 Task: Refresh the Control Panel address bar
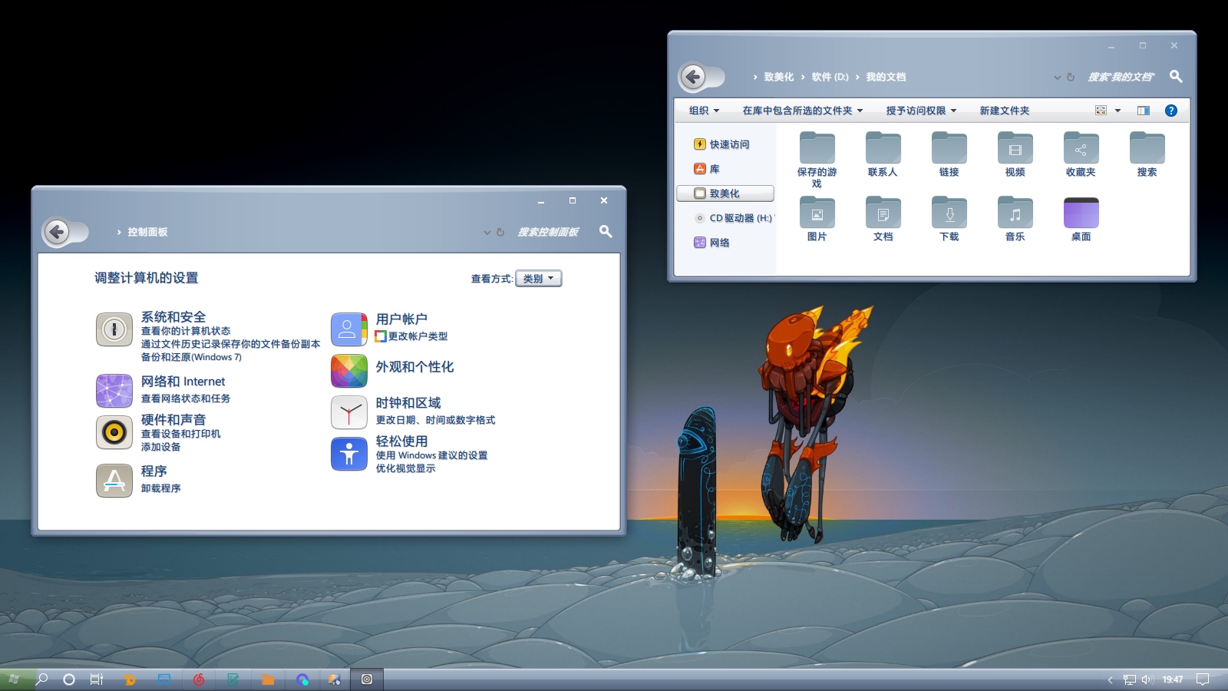500,232
